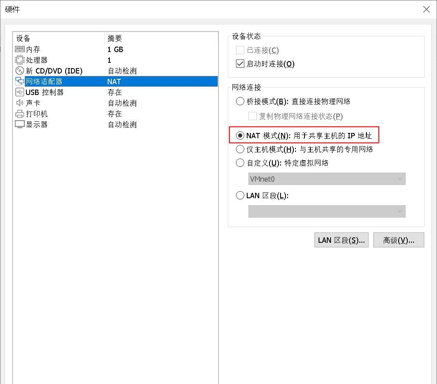Close the 硬件 dialog window

[426, 9]
